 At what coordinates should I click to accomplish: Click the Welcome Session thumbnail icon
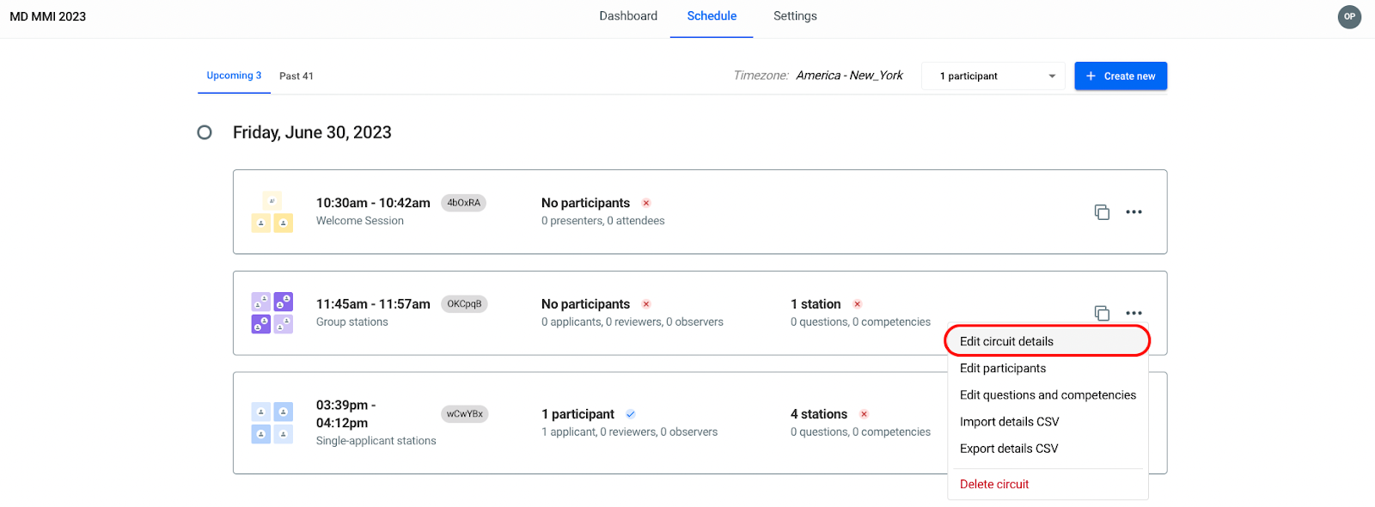[x=272, y=212]
